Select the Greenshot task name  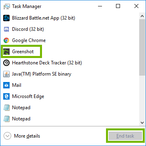point(23,52)
